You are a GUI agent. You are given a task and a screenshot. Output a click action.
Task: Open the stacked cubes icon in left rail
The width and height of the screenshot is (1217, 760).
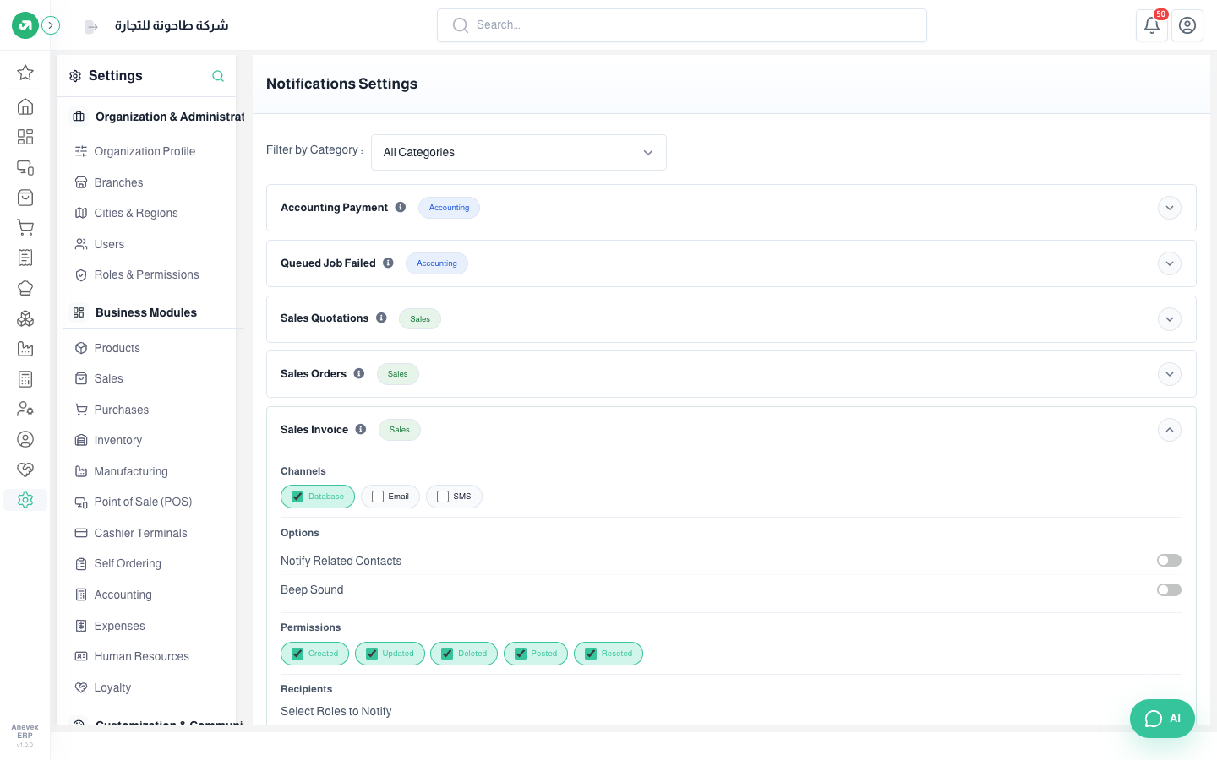point(25,318)
